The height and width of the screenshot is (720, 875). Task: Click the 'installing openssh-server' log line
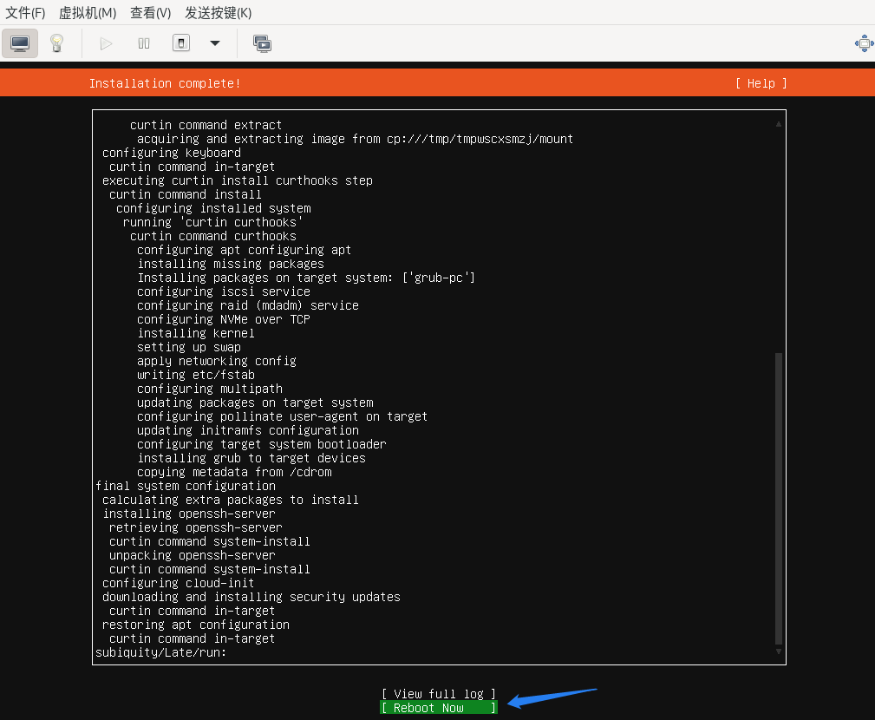click(x=189, y=514)
